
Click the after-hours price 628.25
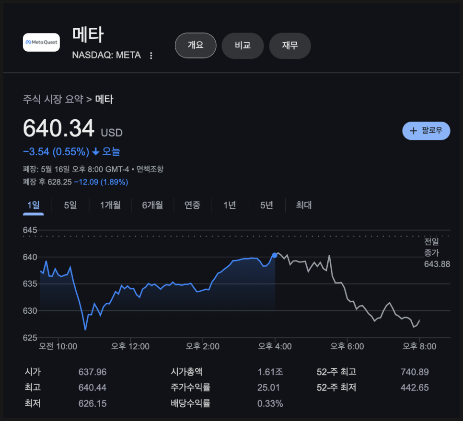59,182
